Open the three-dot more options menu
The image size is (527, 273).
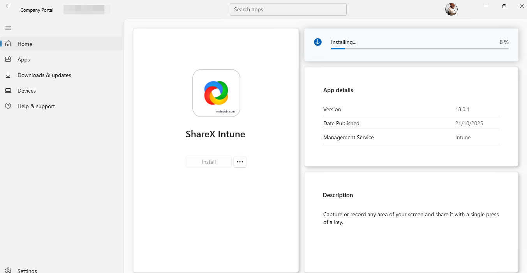pyautogui.click(x=240, y=162)
